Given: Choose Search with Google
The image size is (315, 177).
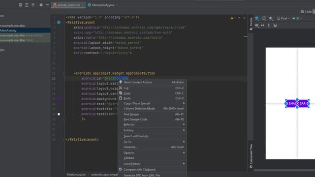Looking at the screenshot, I should [152, 136].
